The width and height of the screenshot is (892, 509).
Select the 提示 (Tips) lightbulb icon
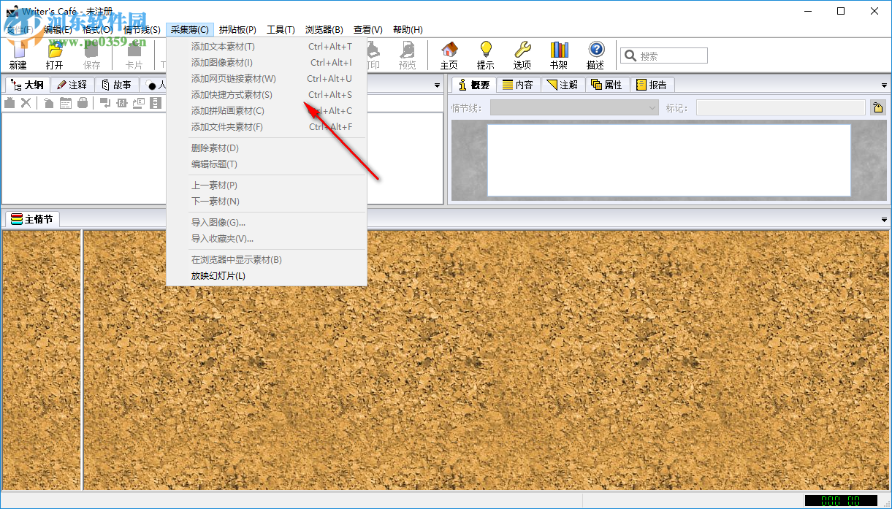click(x=486, y=53)
